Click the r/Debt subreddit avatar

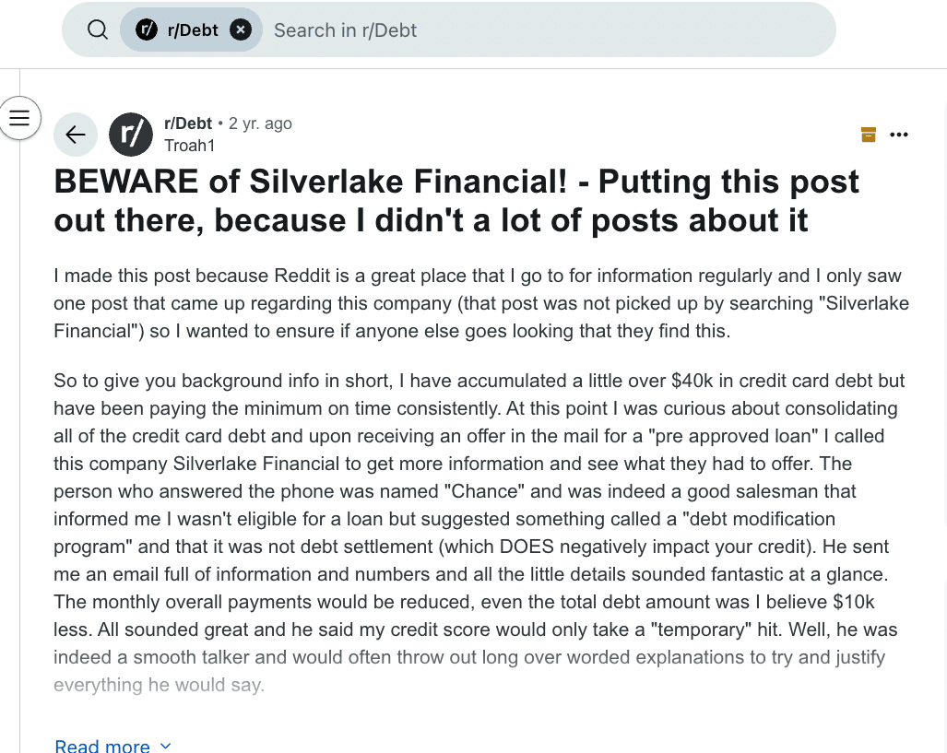130,134
